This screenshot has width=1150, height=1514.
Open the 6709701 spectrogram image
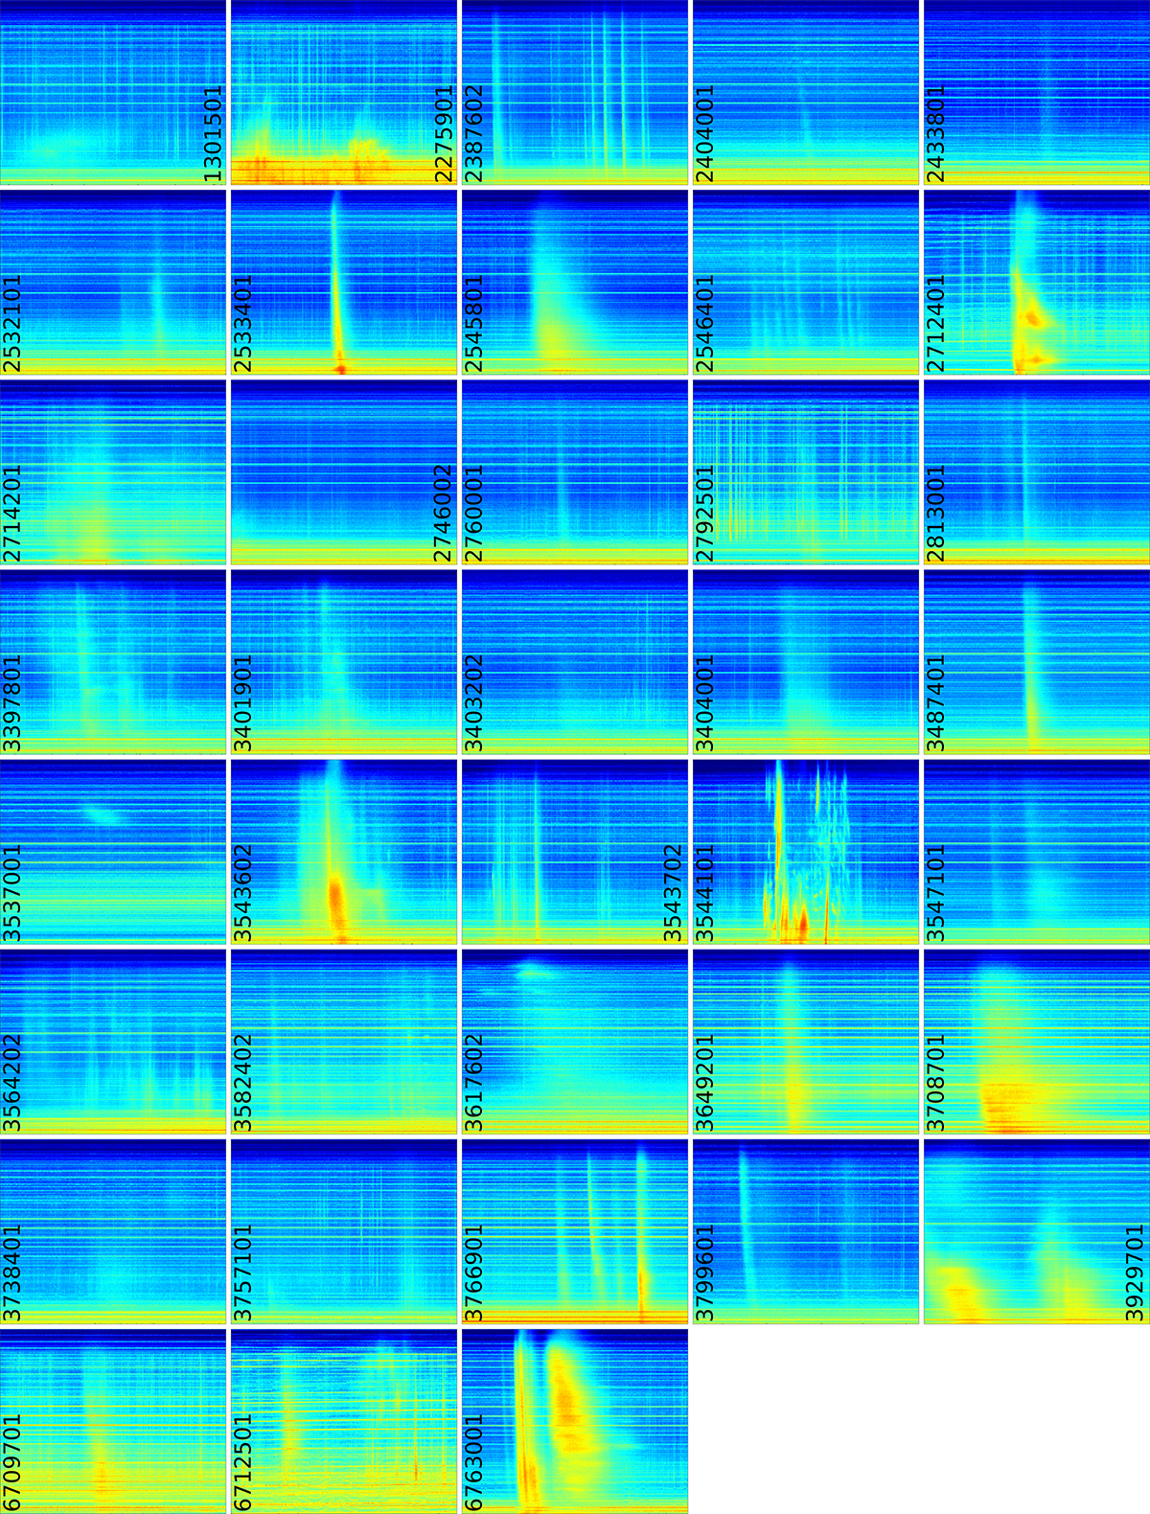click(113, 1420)
